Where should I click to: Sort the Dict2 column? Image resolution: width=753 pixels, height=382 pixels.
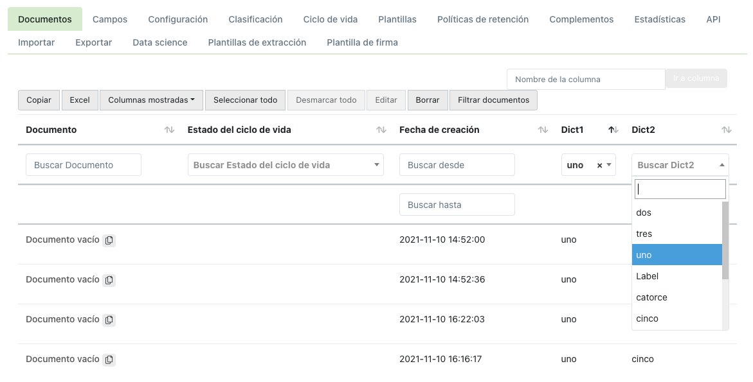726,129
